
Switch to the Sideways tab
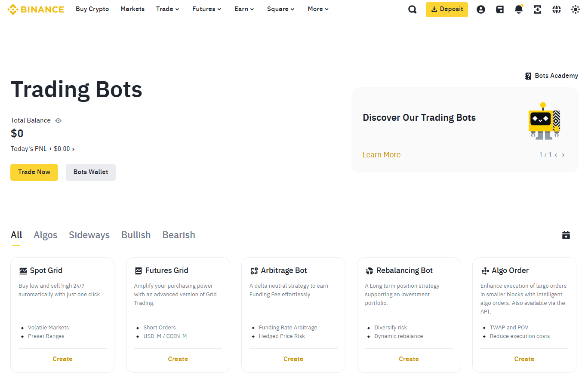point(89,235)
